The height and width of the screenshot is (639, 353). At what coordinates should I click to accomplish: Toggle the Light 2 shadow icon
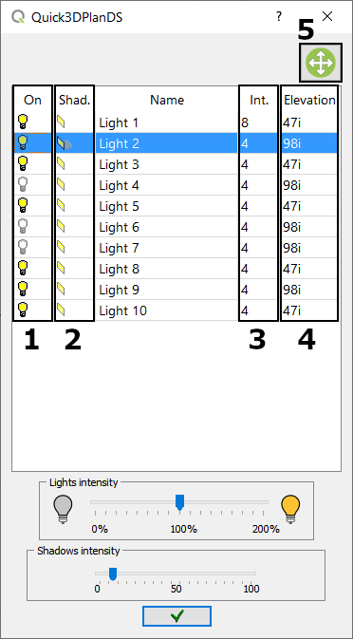point(65,143)
